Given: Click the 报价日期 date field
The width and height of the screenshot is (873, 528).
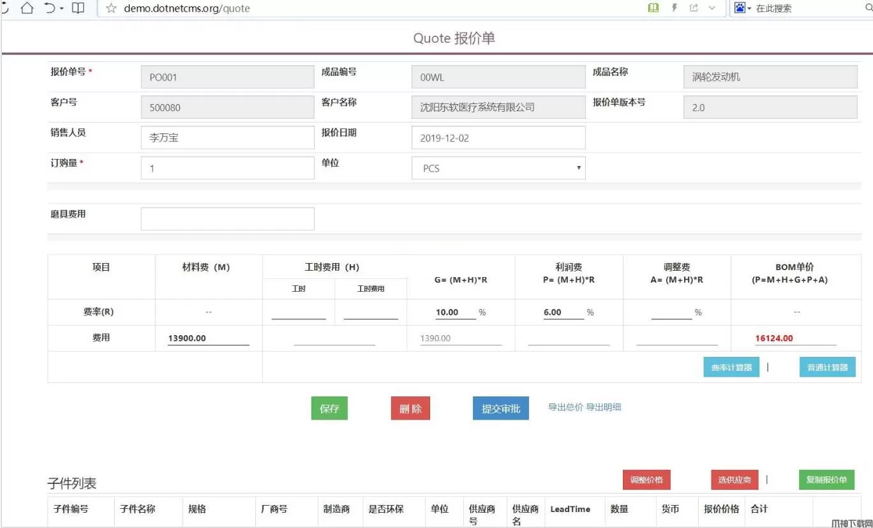Looking at the screenshot, I should [x=498, y=138].
